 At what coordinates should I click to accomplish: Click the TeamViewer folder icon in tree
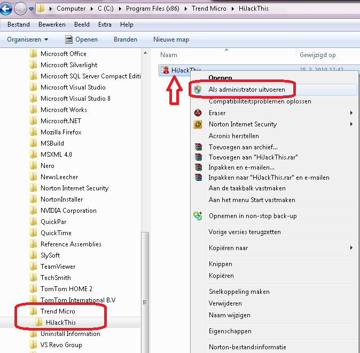(33, 267)
